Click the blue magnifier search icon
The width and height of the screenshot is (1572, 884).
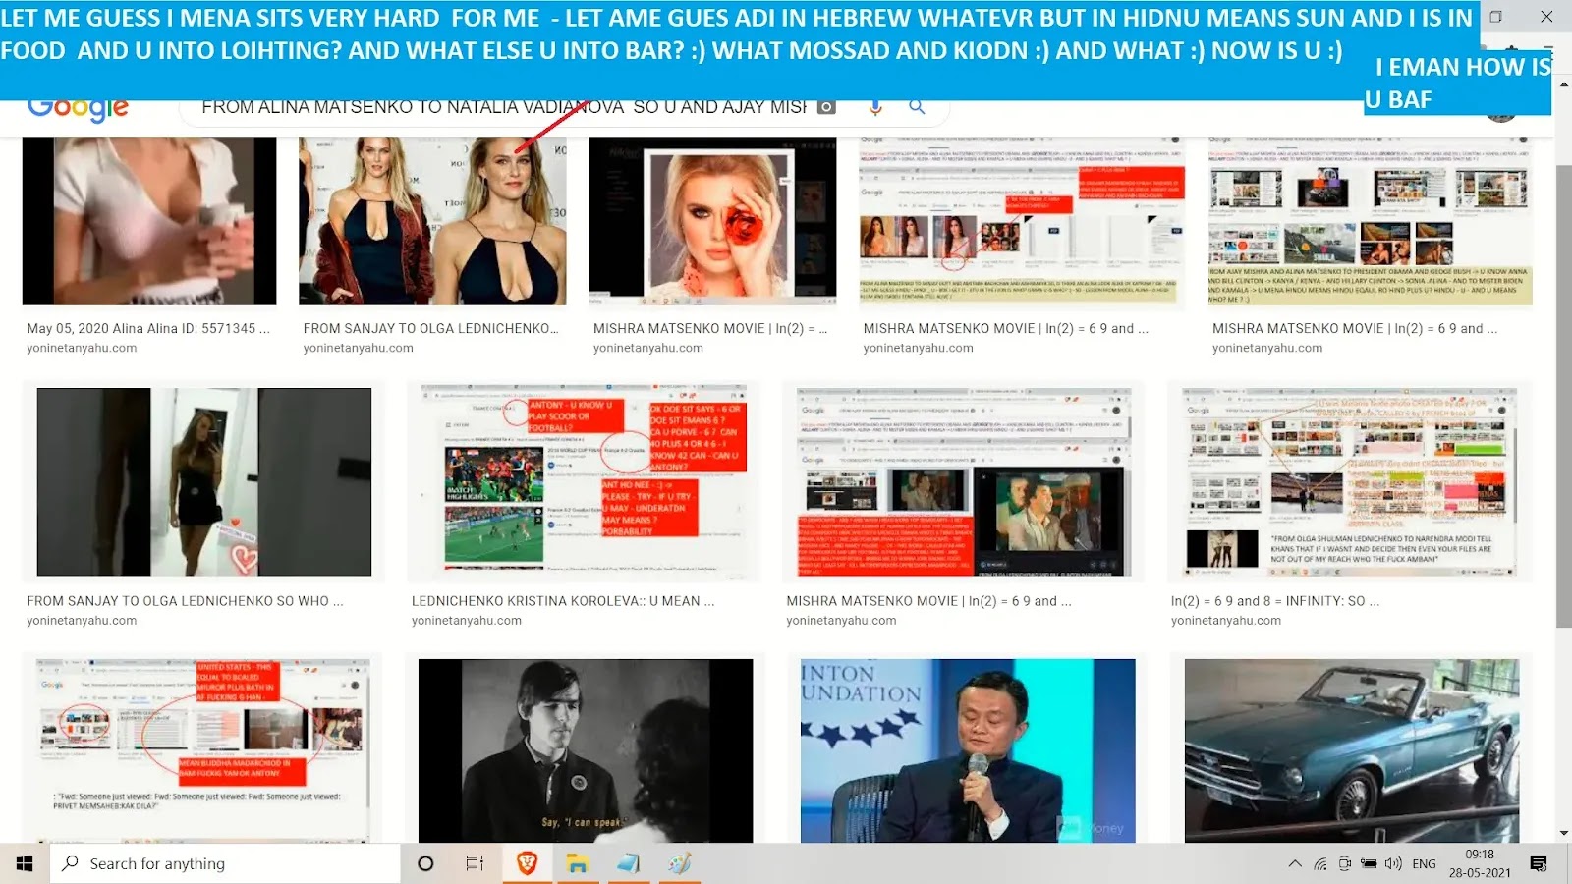tap(917, 107)
